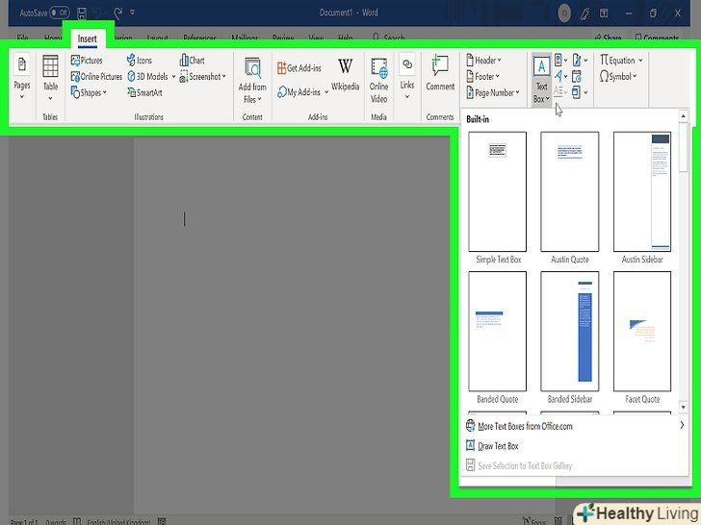Open the Links menu

tap(406, 77)
